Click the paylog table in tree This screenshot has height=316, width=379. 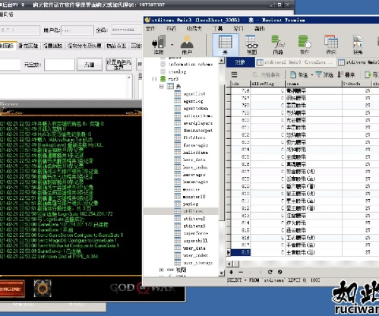[191, 204]
